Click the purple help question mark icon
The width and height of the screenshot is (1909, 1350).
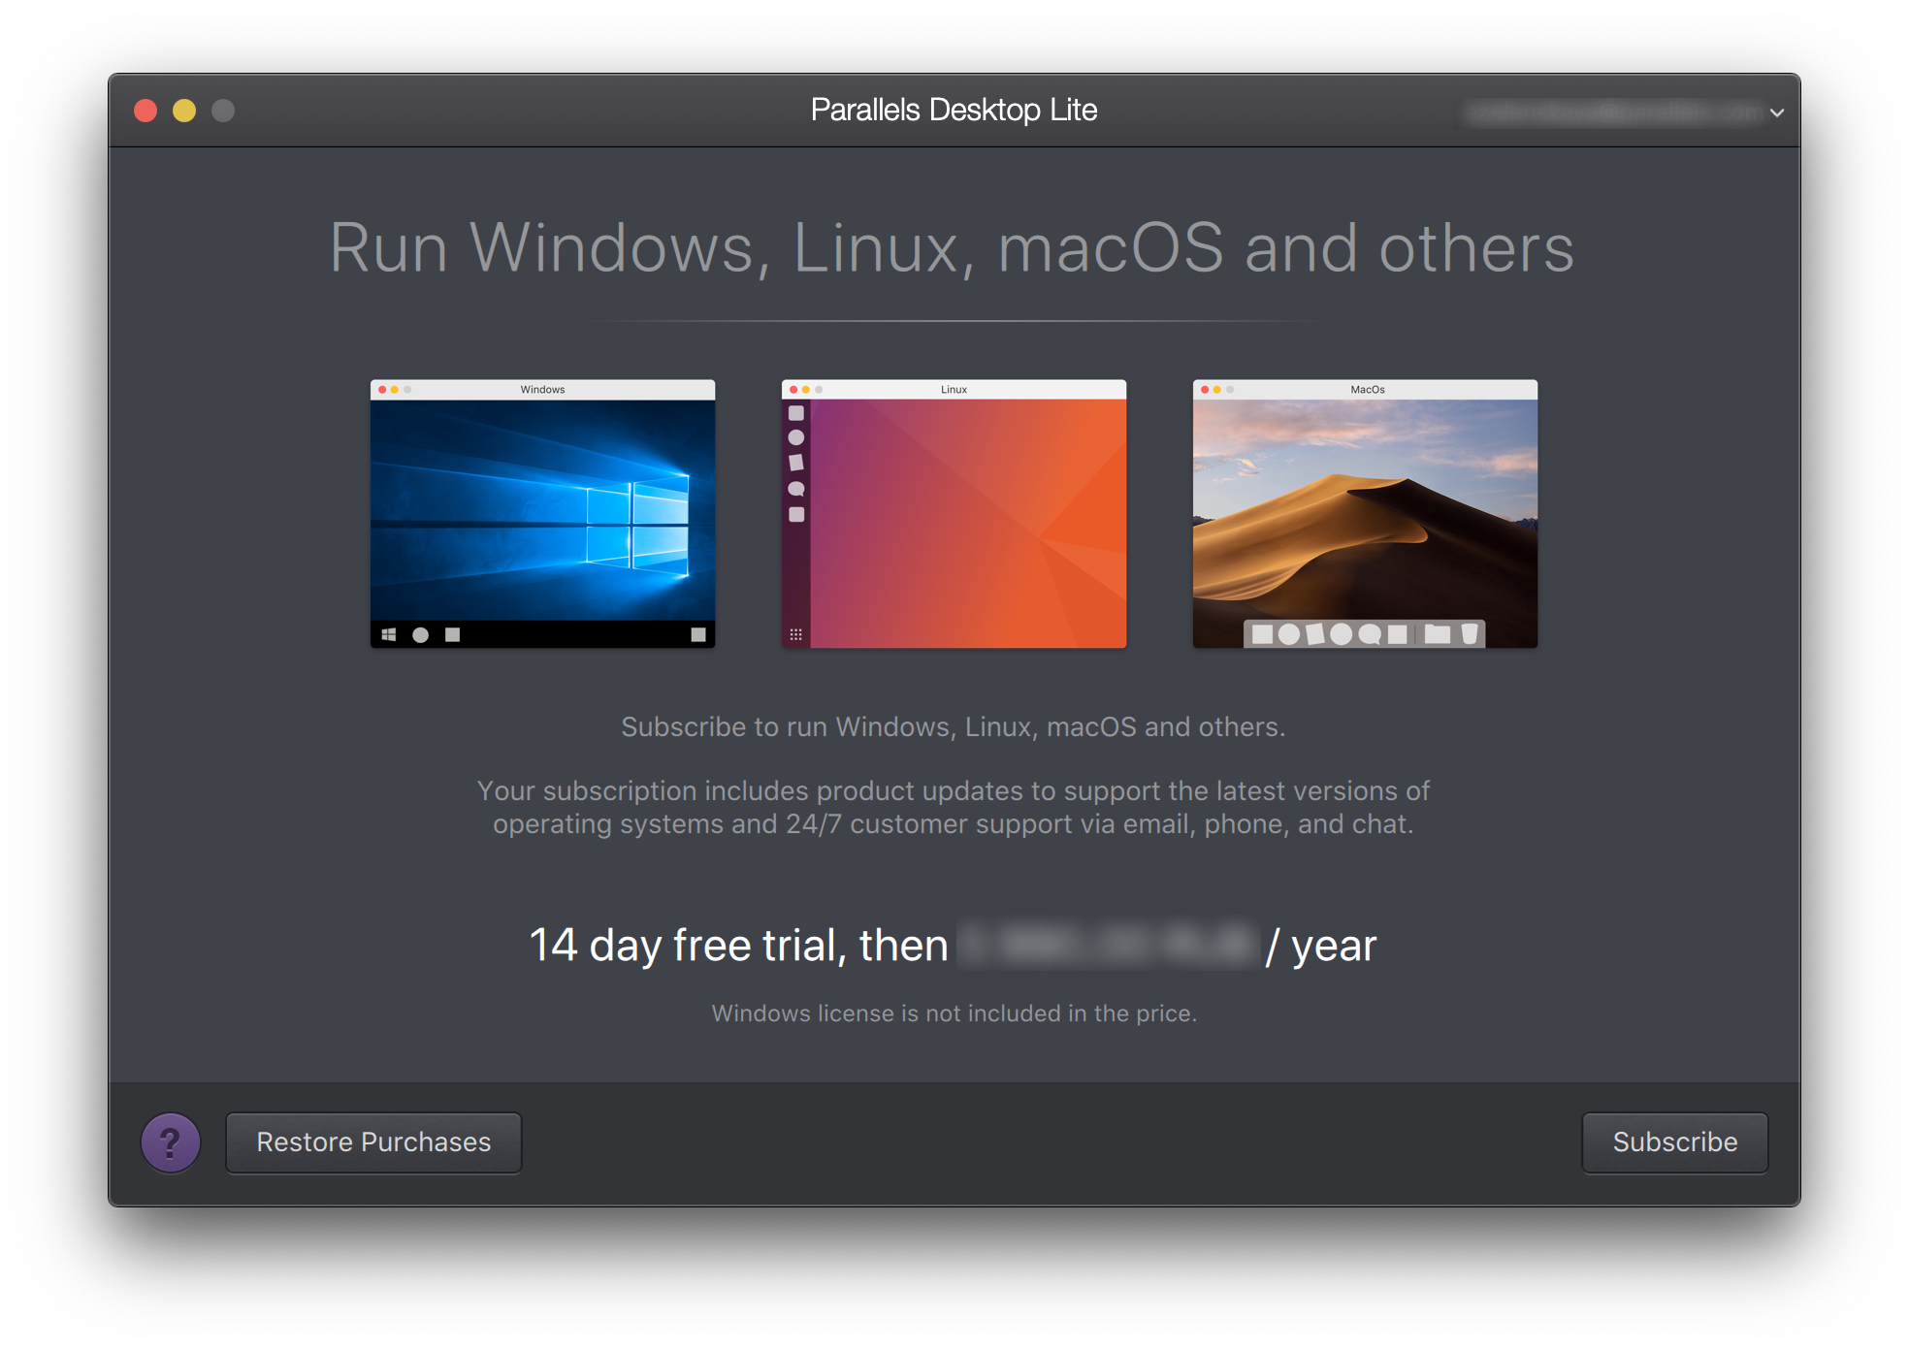click(x=171, y=1142)
